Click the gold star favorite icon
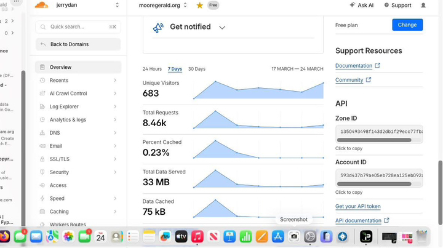 (x=199, y=6)
